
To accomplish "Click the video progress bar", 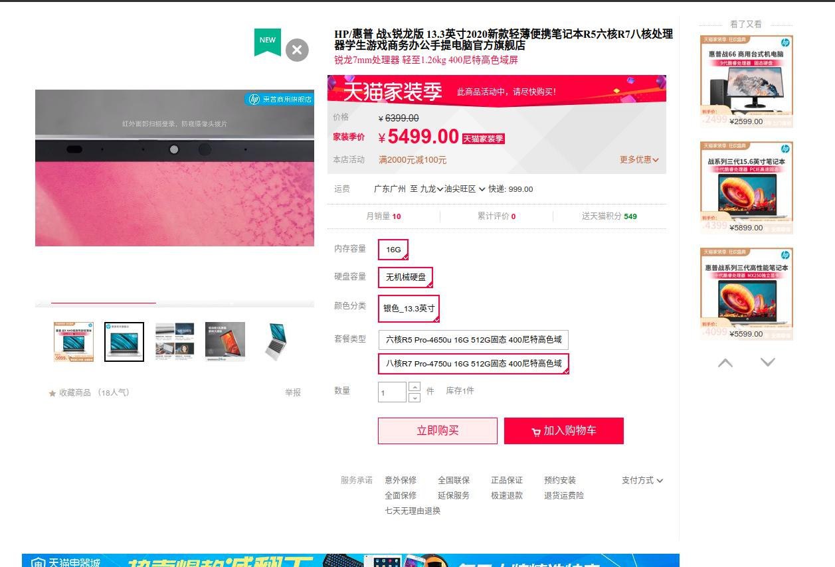I will click(175, 303).
